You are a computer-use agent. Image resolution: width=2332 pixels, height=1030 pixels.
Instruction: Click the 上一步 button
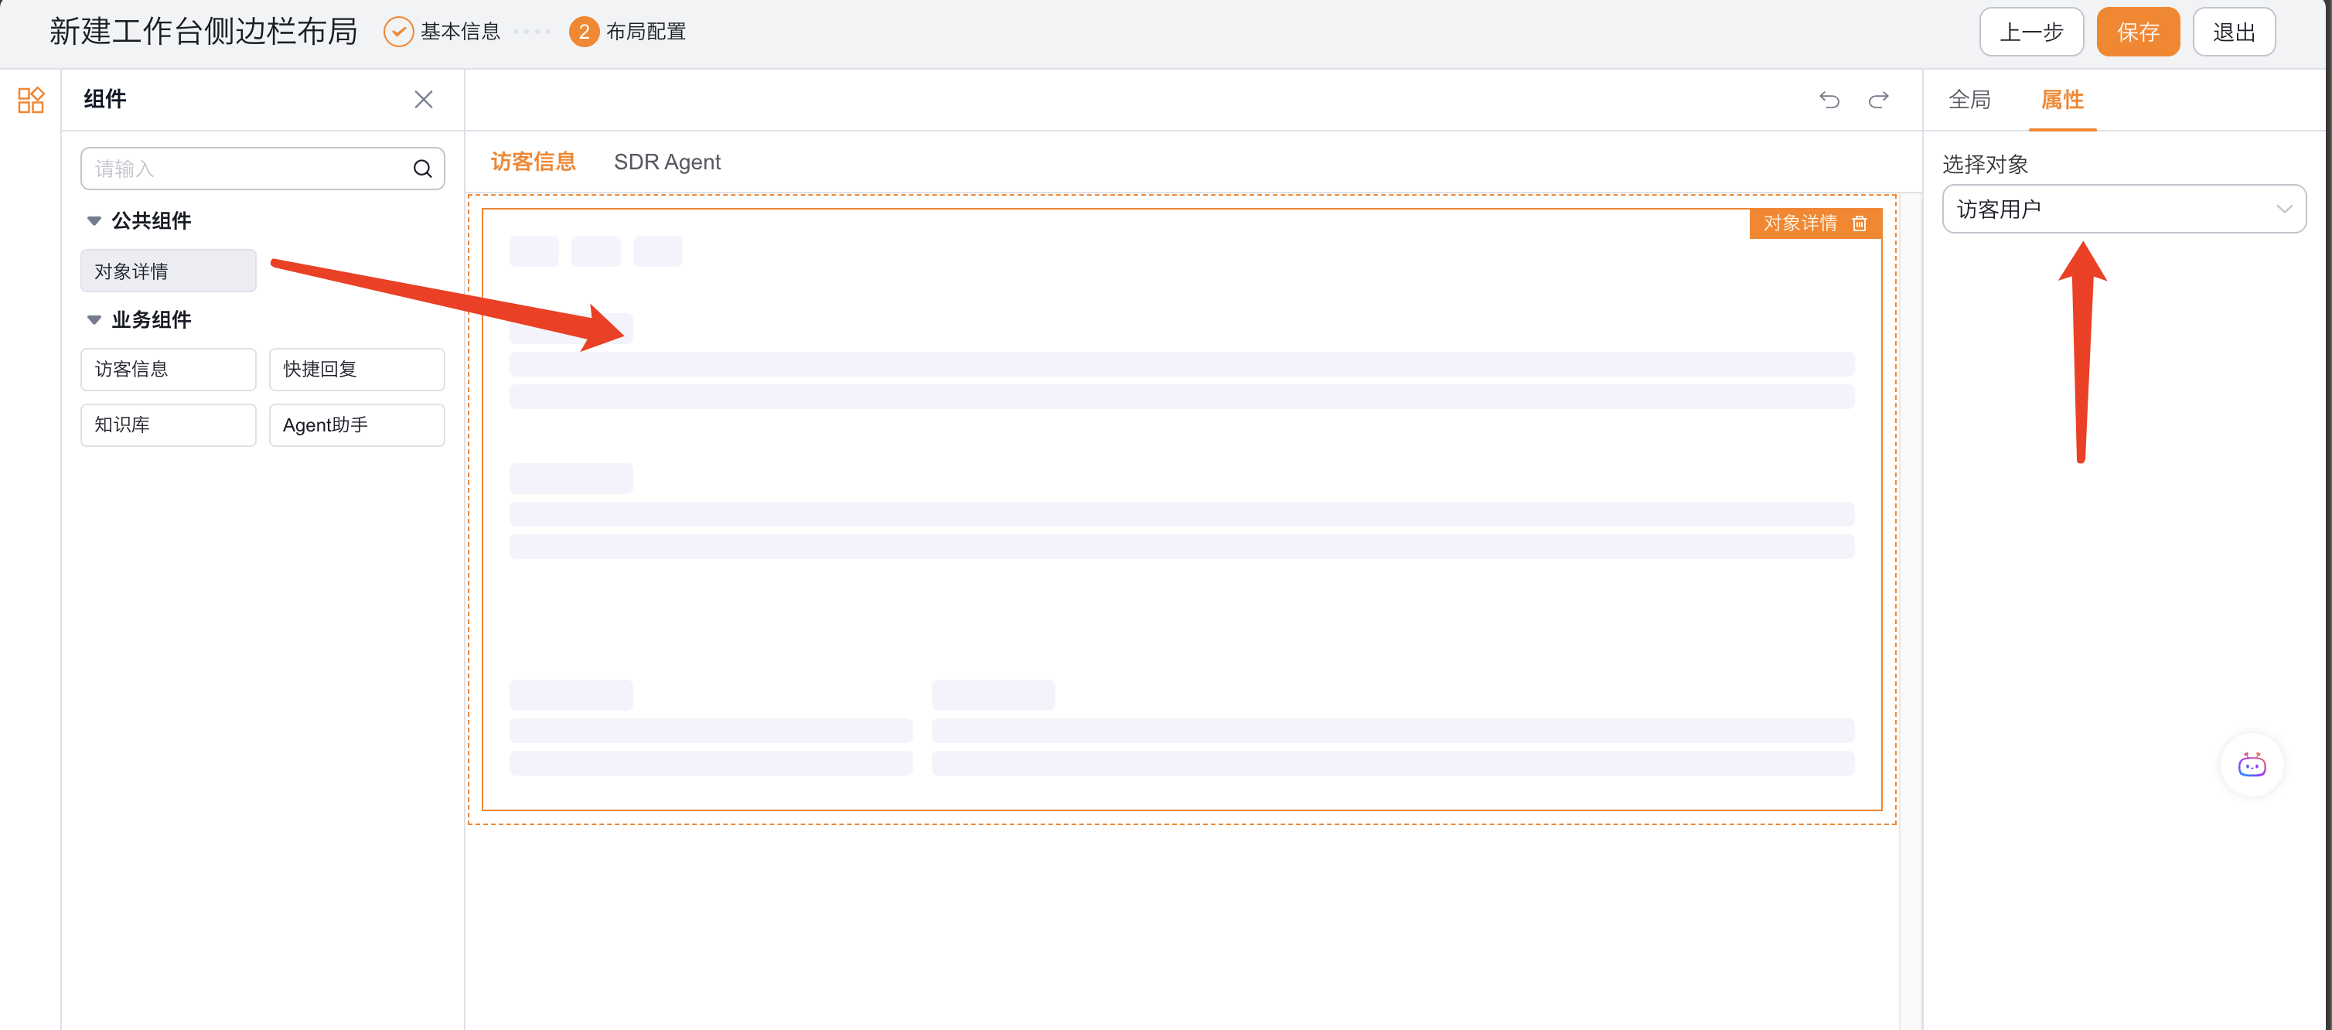tap(2030, 32)
